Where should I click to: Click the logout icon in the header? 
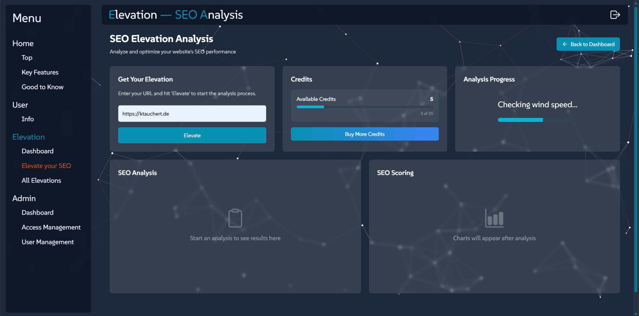(615, 15)
